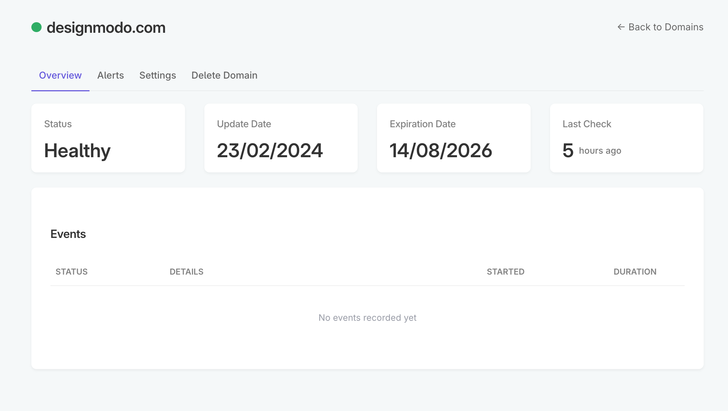This screenshot has width=728, height=411.
Task: Click the date 23/02/2024
Action: [270, 151]
